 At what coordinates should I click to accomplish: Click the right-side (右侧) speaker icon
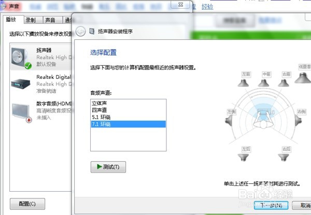(x=298, y=120)
